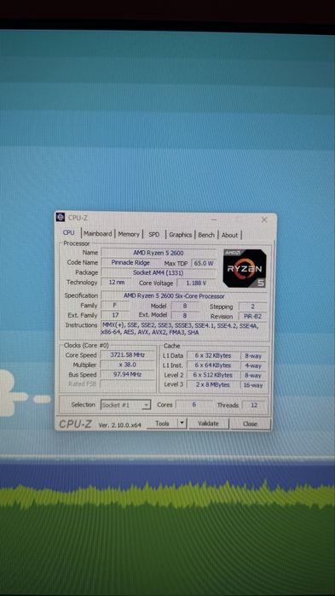335x596 pixels.
Task: Open the Memory tab
Action: (129, 234)
